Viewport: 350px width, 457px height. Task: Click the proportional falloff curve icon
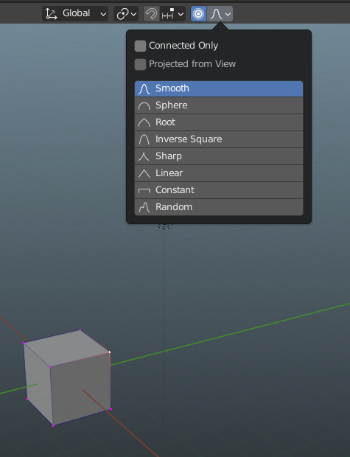[x=216, y=14]
